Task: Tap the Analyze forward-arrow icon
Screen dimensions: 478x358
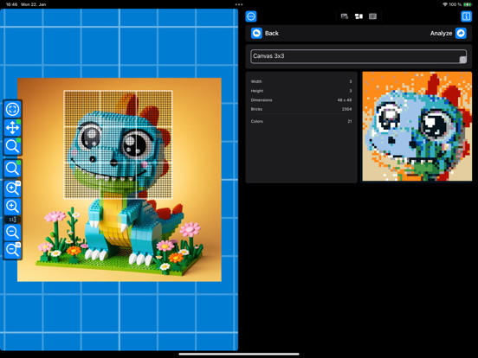Action: [461, 33]
